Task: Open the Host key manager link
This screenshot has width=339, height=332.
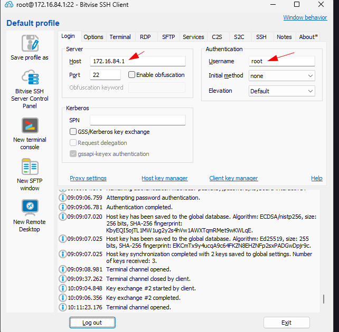Action: click(x=164, y=178)
